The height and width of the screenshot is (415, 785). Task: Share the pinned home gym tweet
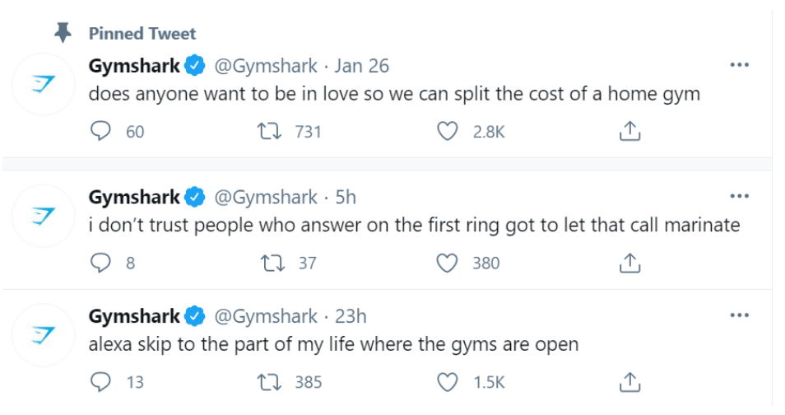click(x=629, y=131)
